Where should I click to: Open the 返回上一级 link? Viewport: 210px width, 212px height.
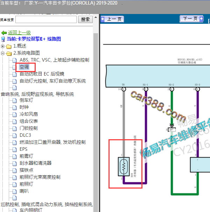(19, 33)
